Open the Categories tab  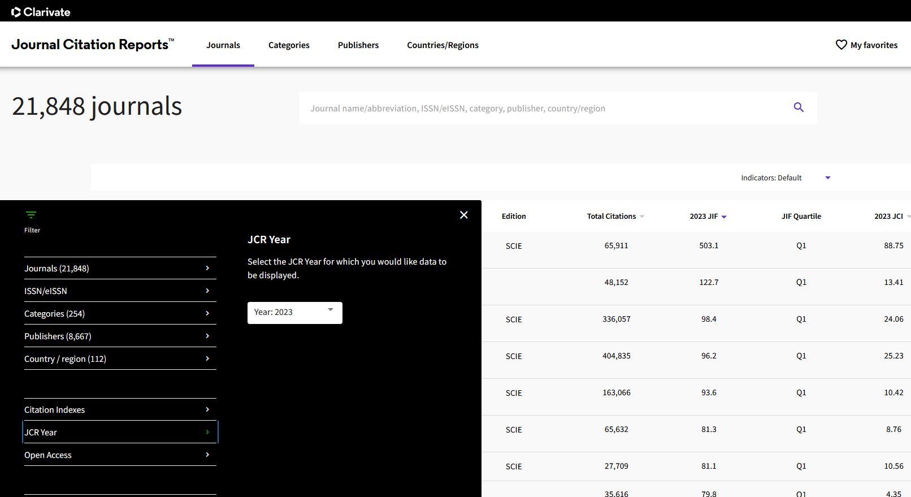(x=289, y=45)
